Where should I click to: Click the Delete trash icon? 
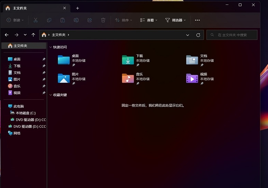pyautogui.click(x=103, y=20)
